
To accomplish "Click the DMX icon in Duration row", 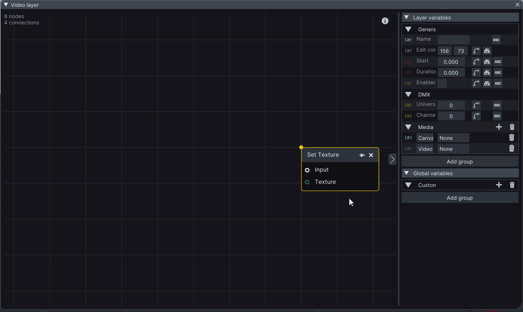I will coord(487,72).
